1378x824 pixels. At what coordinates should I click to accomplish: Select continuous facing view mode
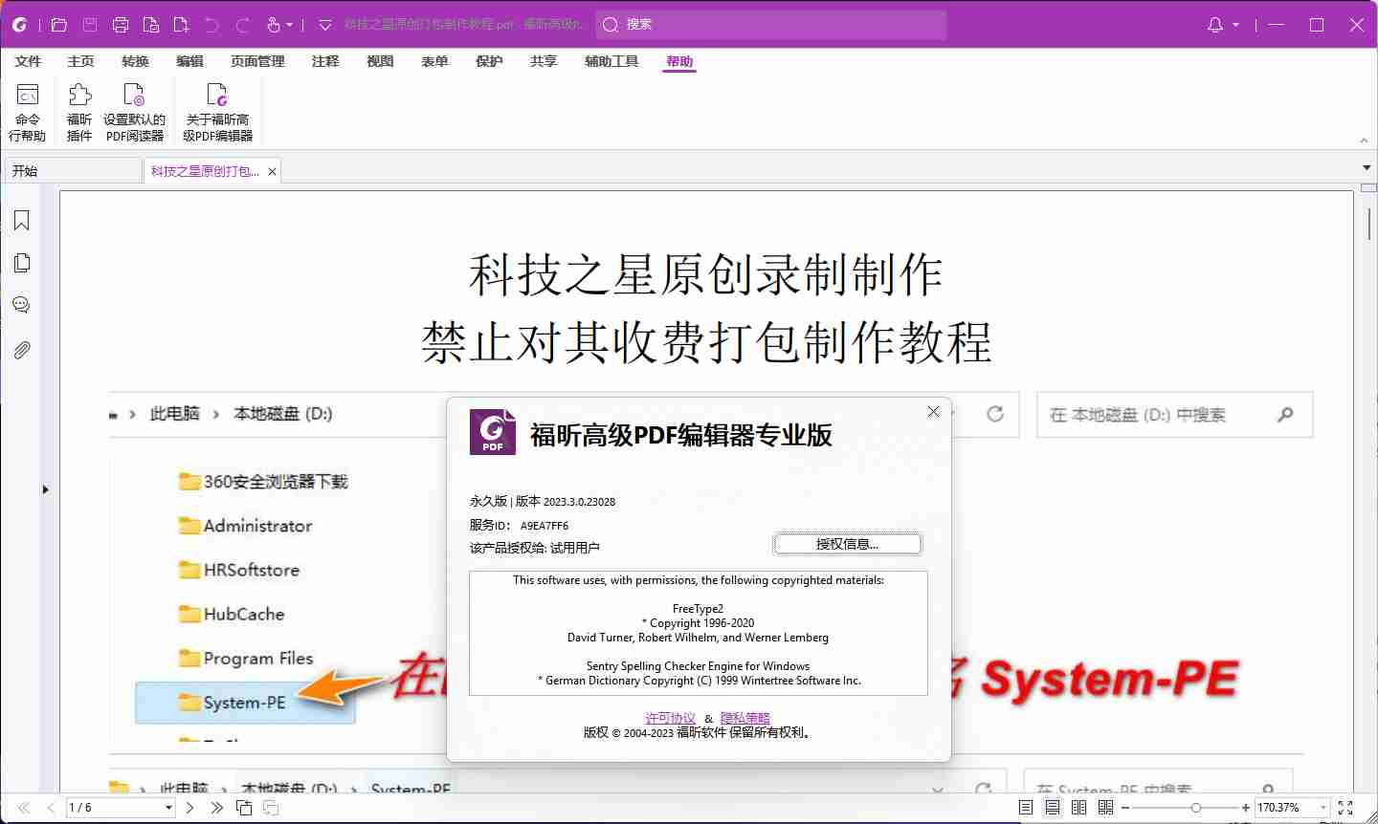(x=1106, y=808)
